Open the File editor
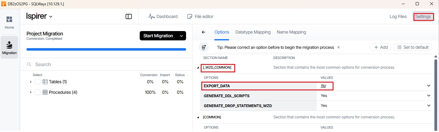The width and height of the screenshot is (439, 132). pos(200,16)
